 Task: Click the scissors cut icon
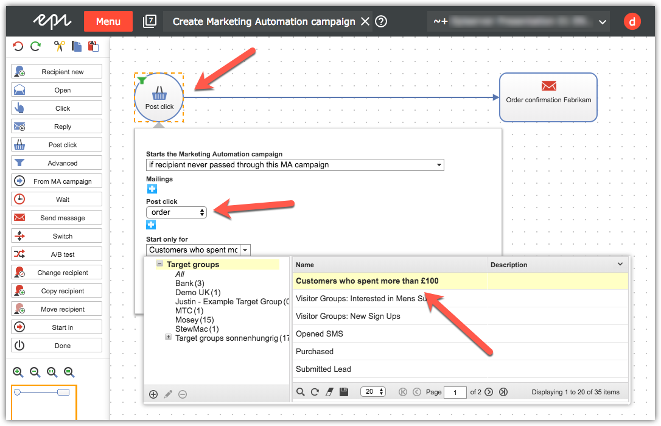click(59, 46)
